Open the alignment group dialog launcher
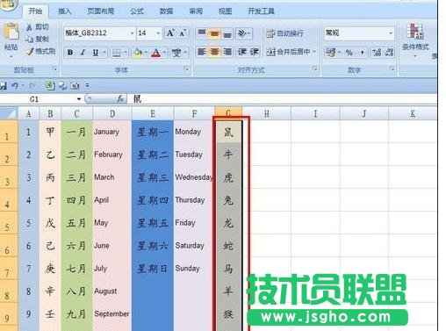446x331 pixels. [x=315, y=68]
